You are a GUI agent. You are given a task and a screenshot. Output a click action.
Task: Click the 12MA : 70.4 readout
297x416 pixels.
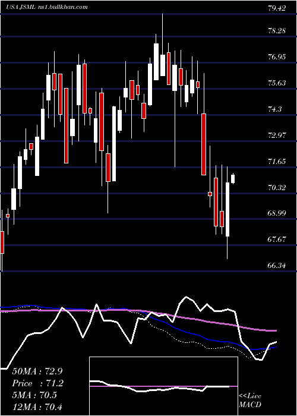[x=37, y=406]
